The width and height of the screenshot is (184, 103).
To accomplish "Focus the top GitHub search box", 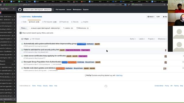I will coord(37,9).
